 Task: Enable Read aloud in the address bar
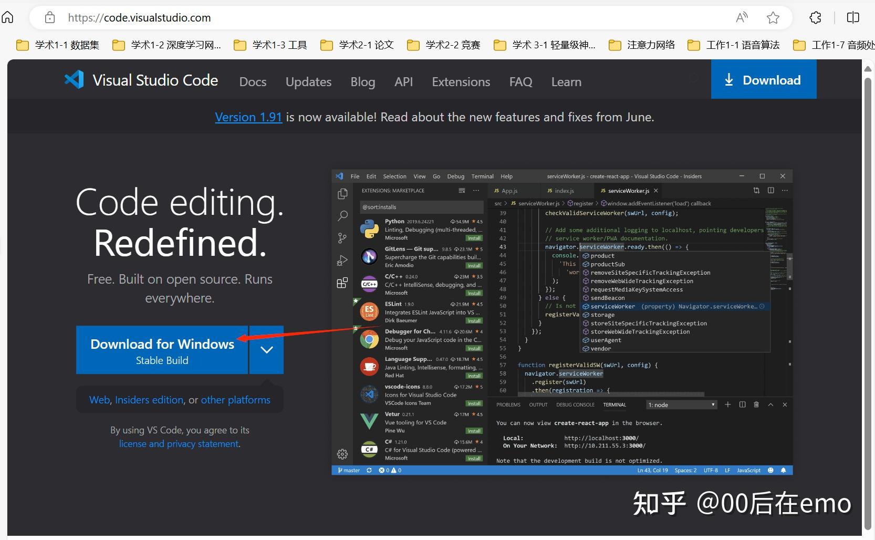pos(742,17)
